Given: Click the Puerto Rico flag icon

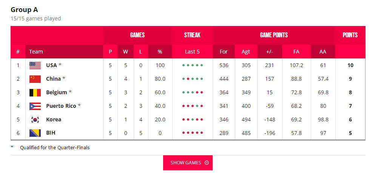Looking at the screenshot, I should tap(35, 106).
